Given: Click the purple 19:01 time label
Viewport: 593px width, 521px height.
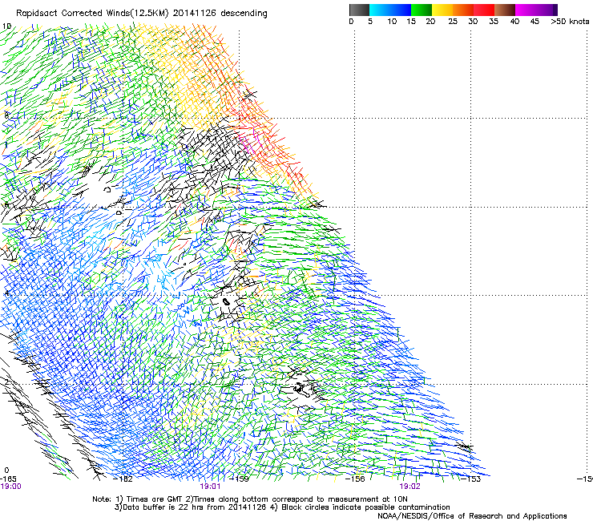Looking at the screenshot, I should click(x=210, y=487).
